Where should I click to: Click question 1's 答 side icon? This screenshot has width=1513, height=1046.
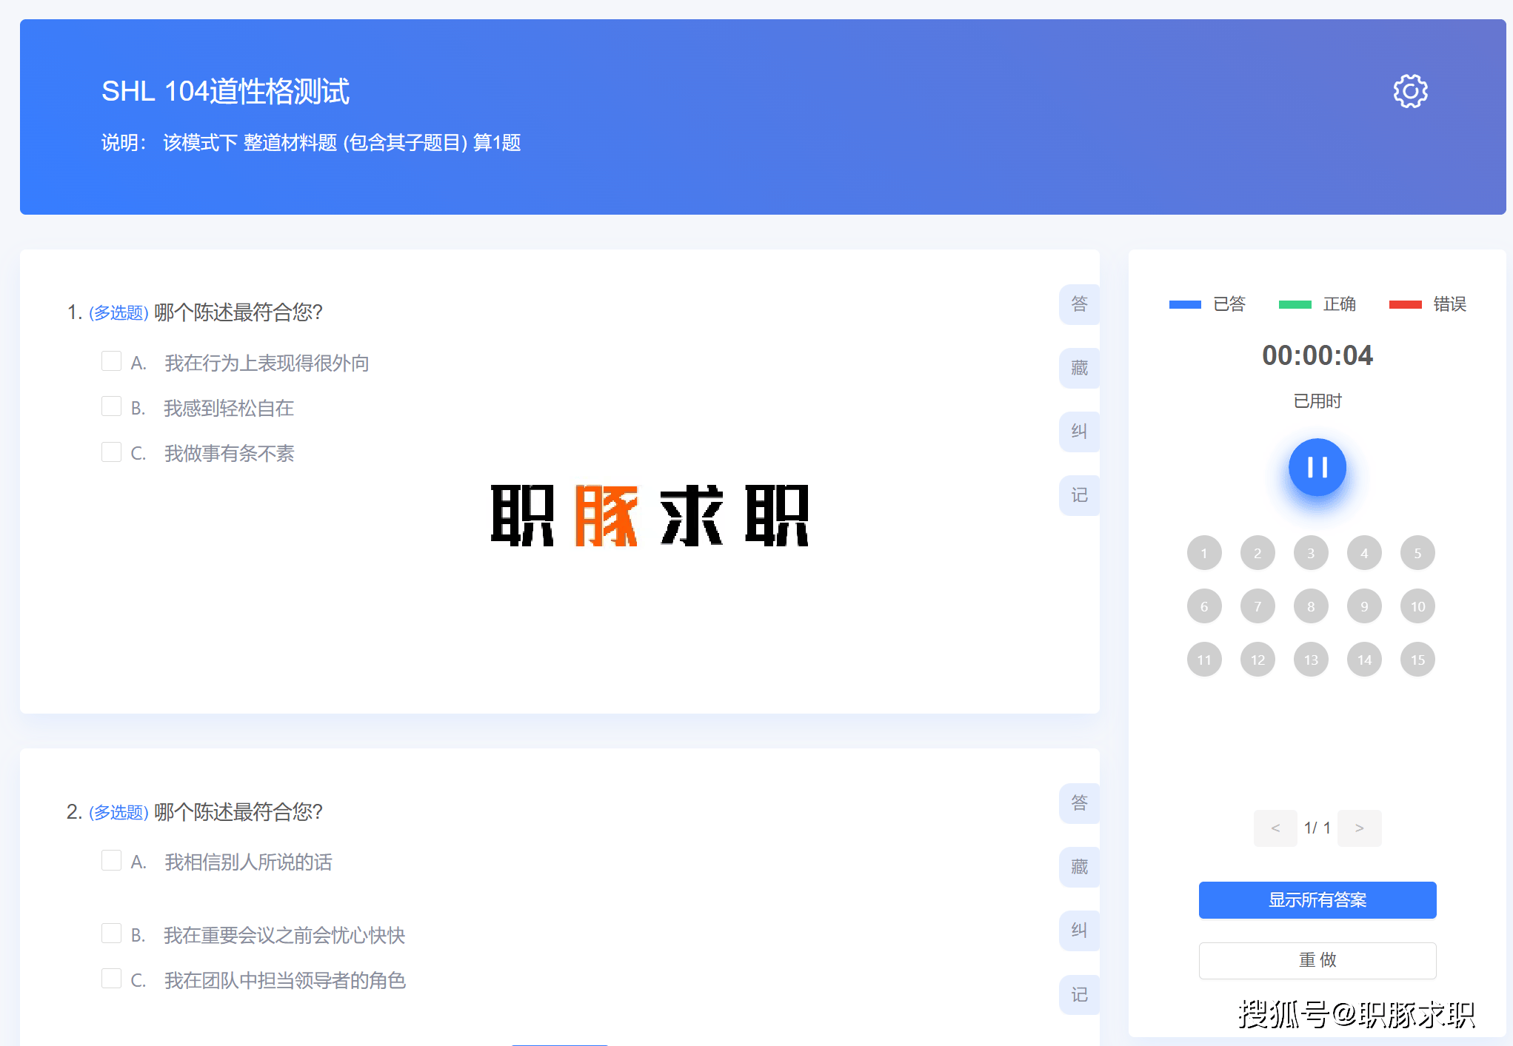[1079, 304]
